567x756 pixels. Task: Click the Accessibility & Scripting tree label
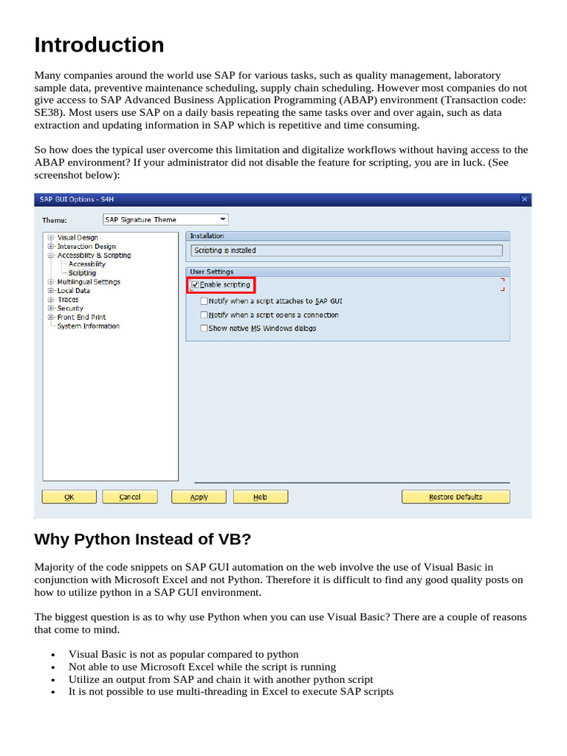pyautogui.click(x=94, y=255)
